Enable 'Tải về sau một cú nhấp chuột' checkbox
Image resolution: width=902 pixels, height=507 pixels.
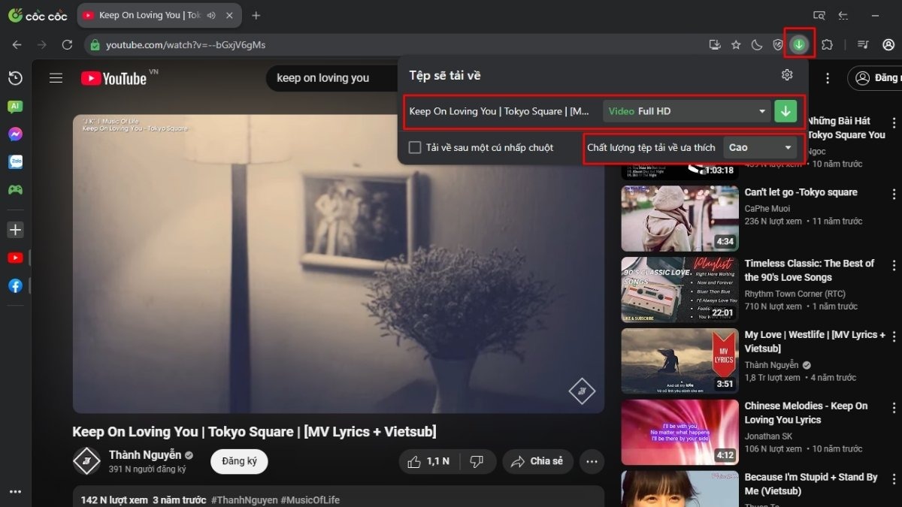414,147
